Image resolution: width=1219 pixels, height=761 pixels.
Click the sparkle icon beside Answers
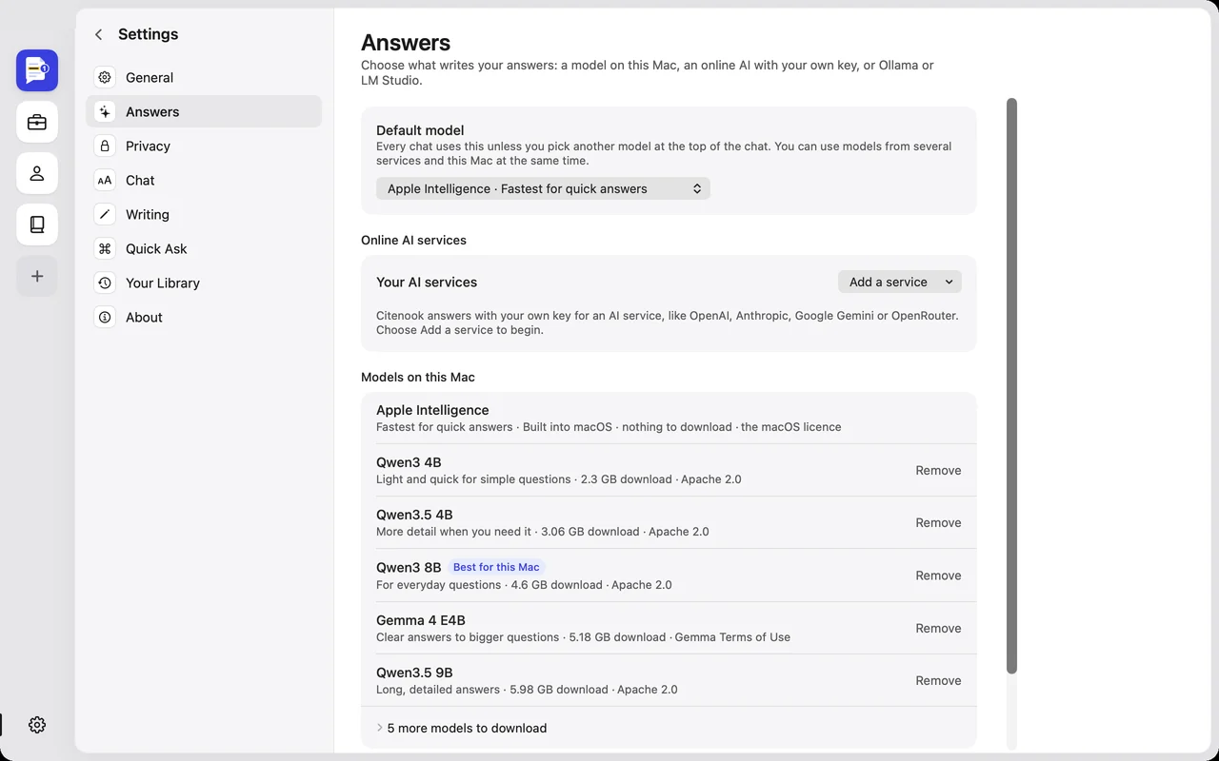pos(105,111)
